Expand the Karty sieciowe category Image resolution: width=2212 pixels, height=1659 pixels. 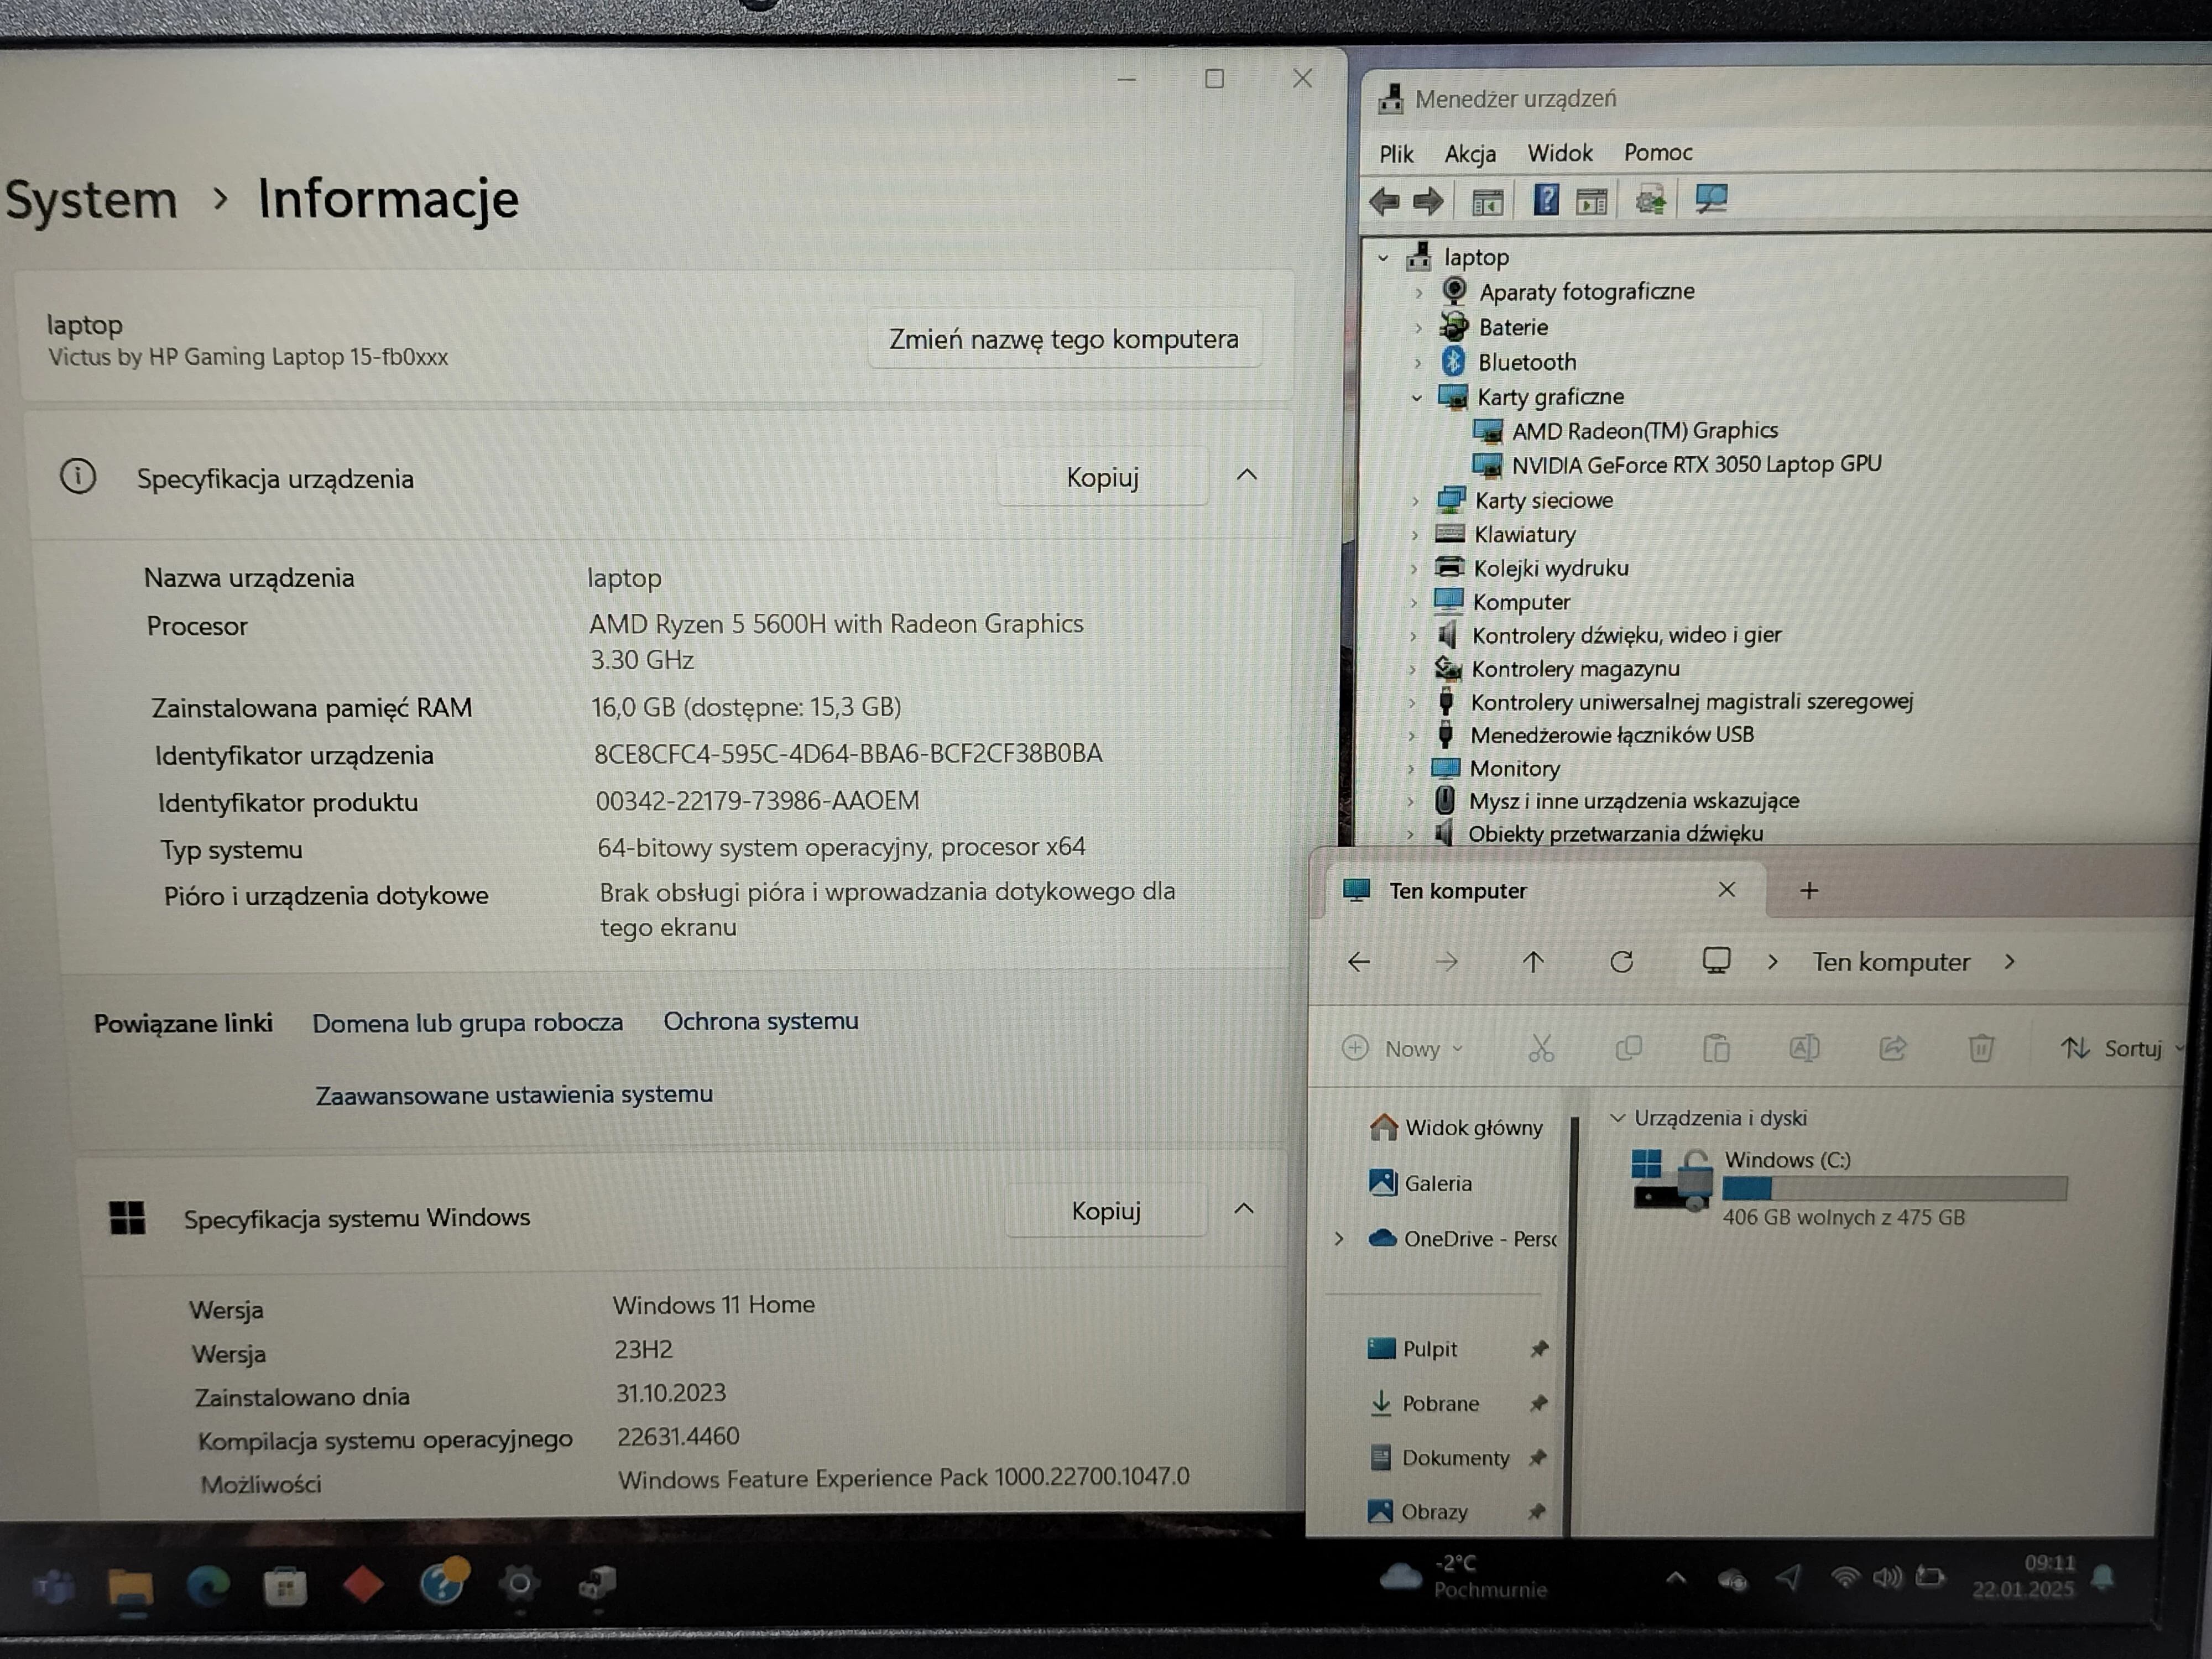[x=1415, y=500]
